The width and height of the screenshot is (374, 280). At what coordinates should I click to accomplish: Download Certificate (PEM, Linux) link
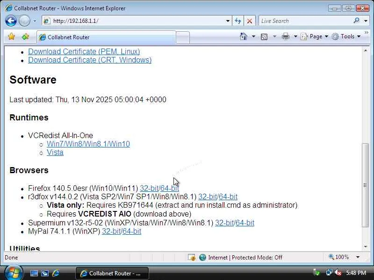coord(84,51)
